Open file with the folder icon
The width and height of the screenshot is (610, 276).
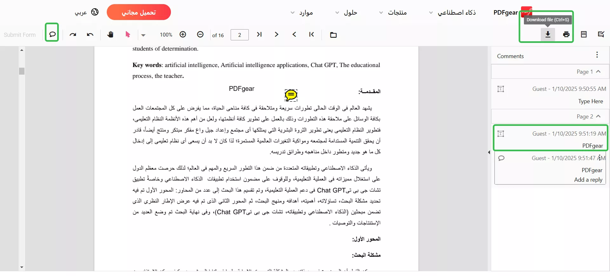pyautogui.click(x=333, y=35)
